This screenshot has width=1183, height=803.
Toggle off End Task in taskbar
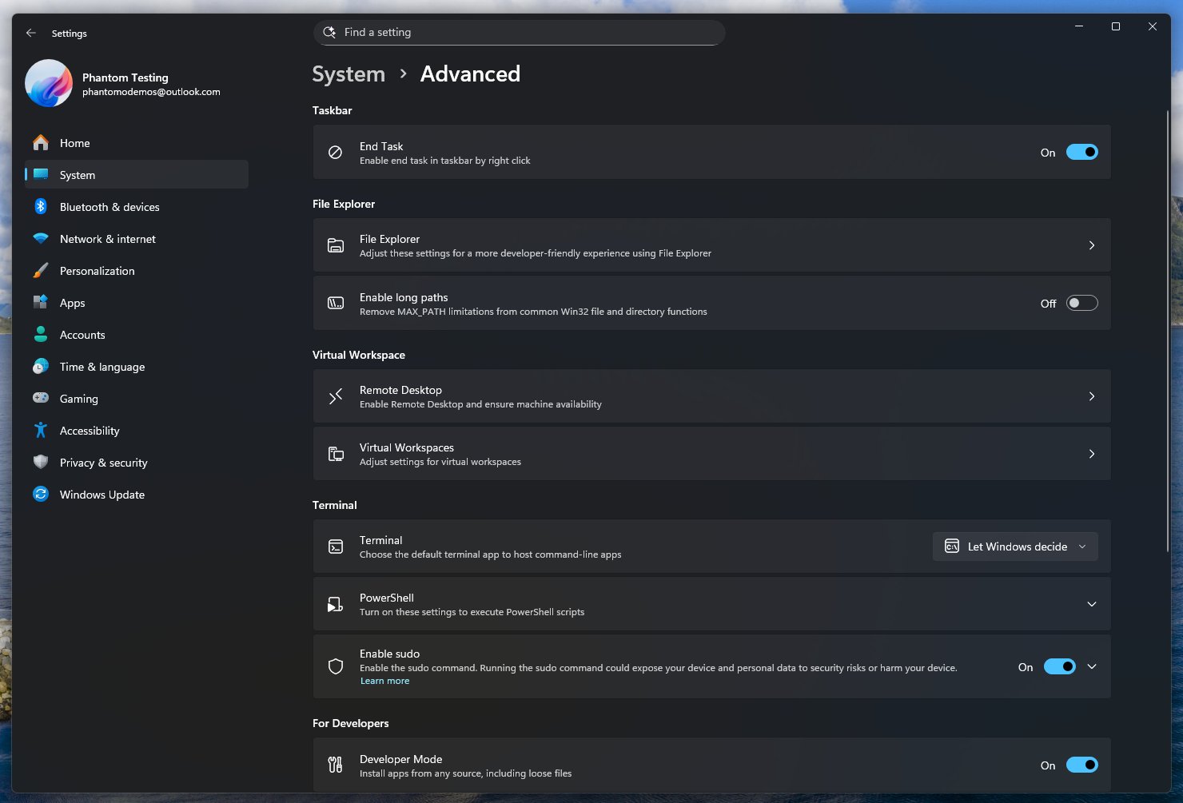tap(1082, 152)
